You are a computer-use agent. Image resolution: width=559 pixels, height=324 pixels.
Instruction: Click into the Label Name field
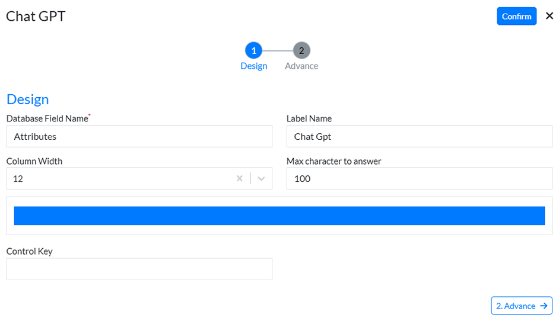pyautogui.click(x=419, y=136)
